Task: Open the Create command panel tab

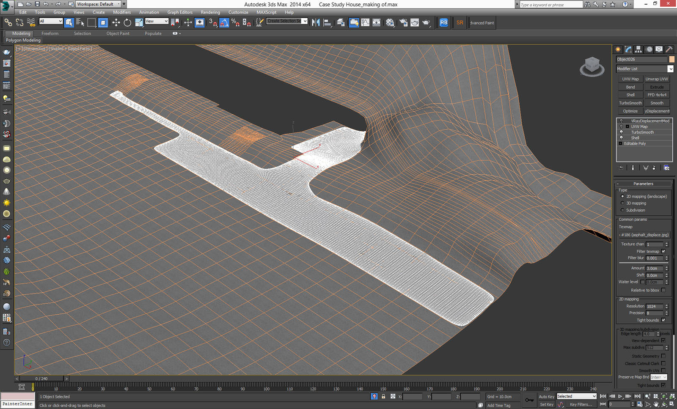Action: [x=618, y=49]
